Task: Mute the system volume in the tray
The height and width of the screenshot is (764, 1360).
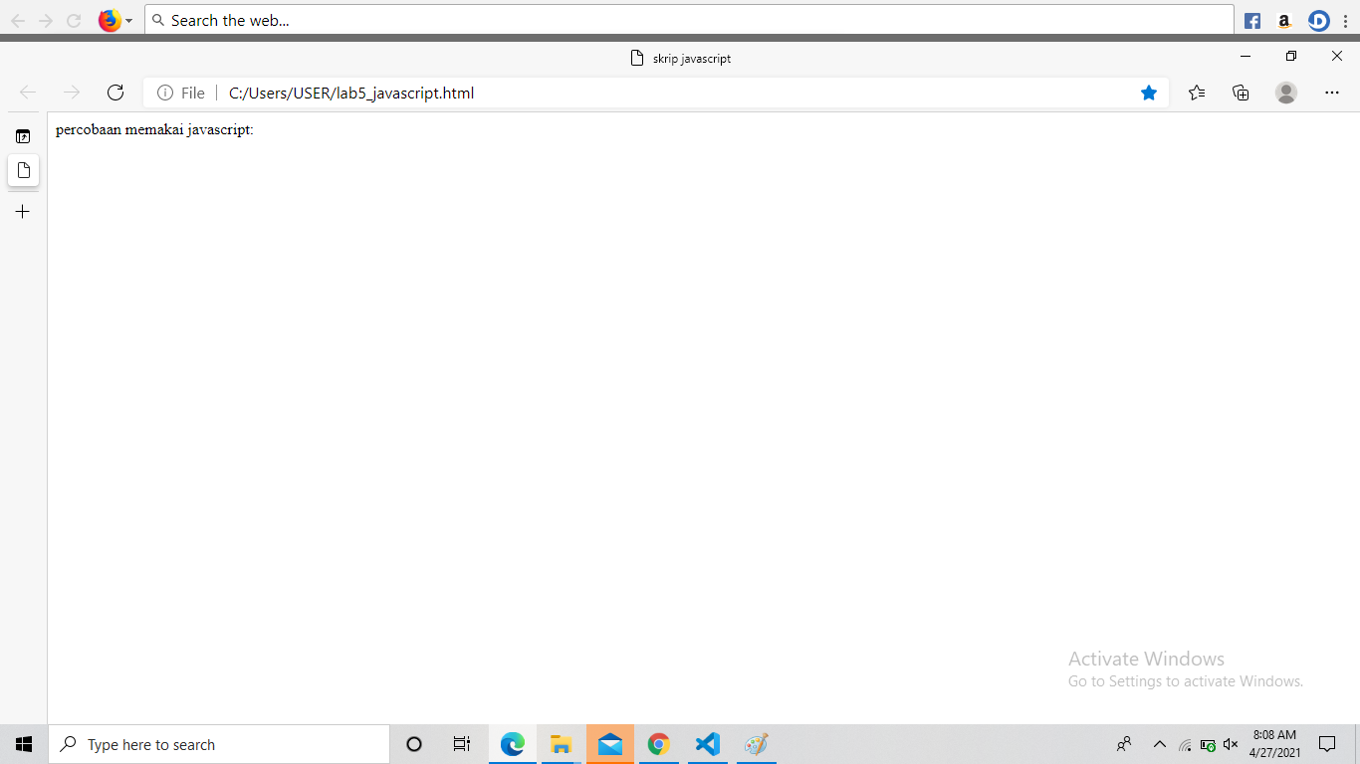Action: pyautogui.click(x=1231, y=744)
